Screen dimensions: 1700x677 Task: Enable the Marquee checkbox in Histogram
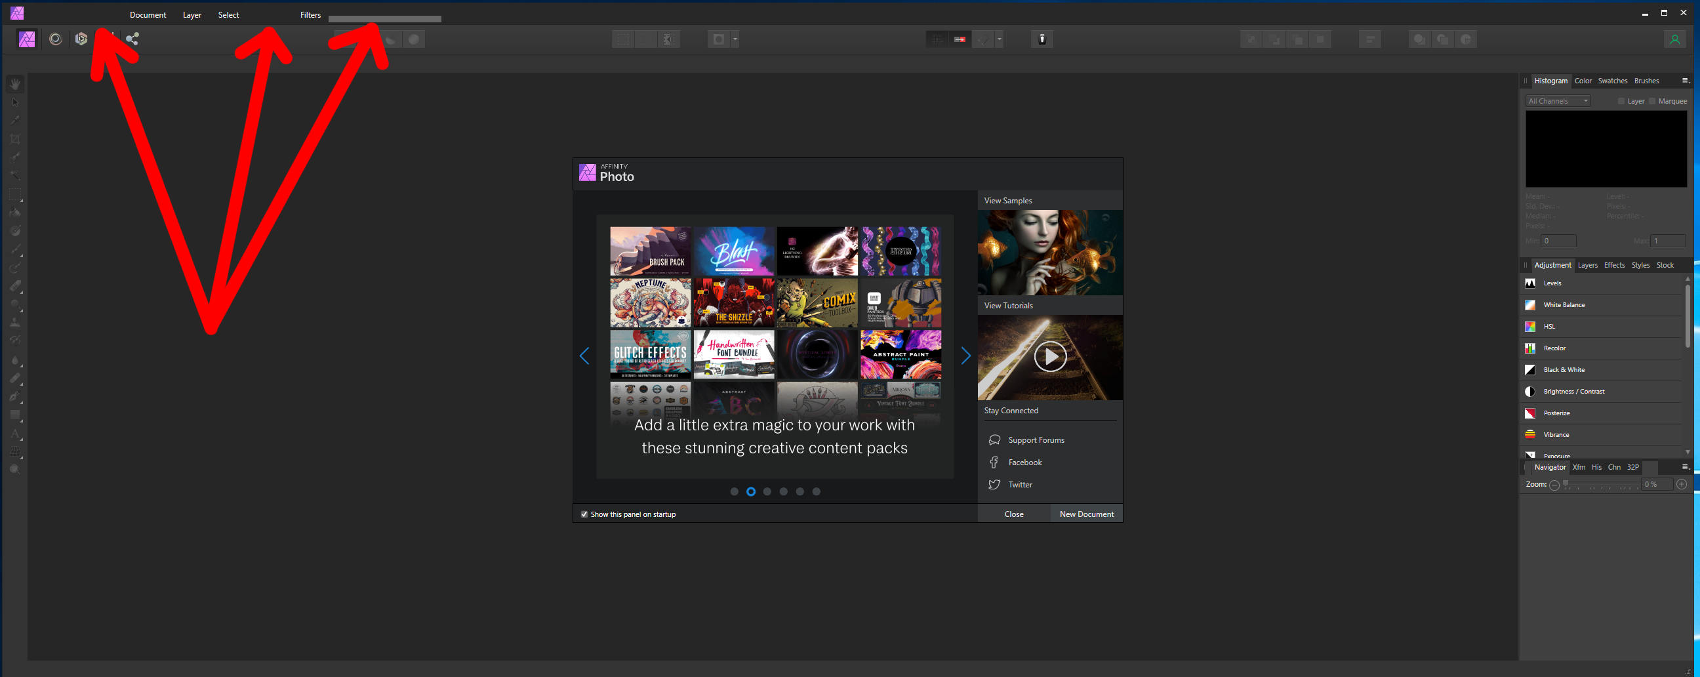click(x=1653, y=101)
